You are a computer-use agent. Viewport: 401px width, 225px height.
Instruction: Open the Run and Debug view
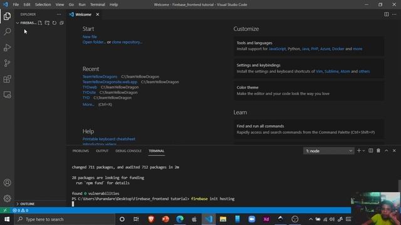pyautogui.click(x=7, y=47)
